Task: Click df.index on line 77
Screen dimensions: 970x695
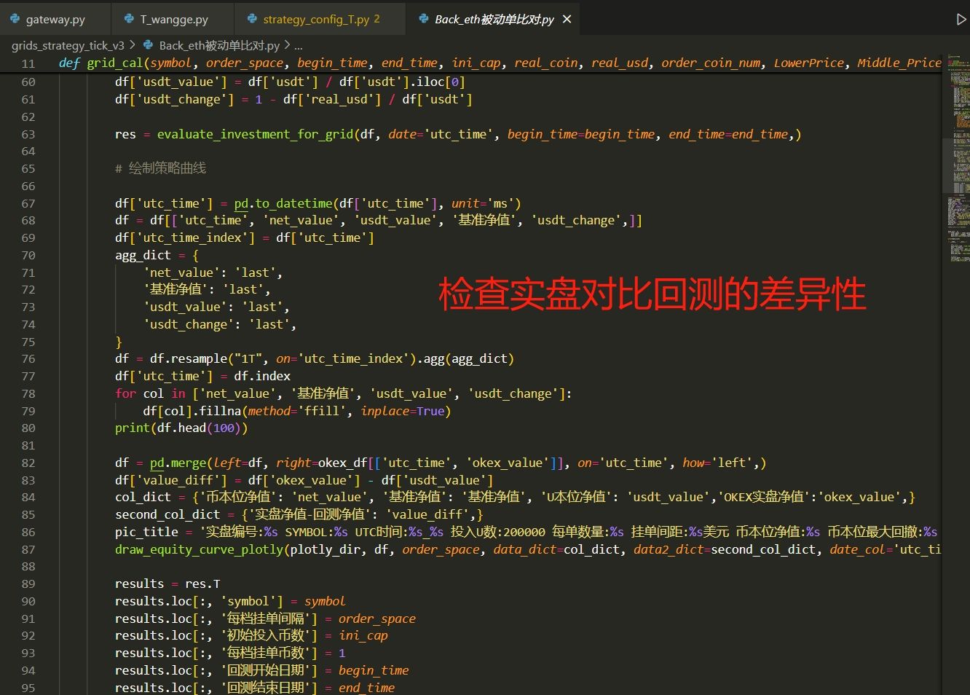Action: 262,377
